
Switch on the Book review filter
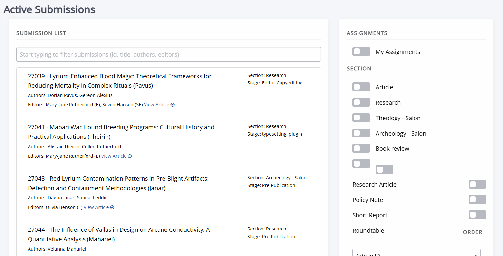click(361, 148)
